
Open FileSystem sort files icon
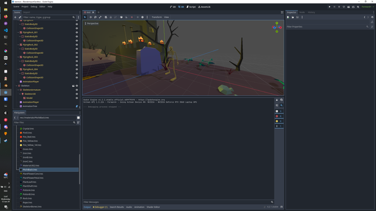coord(78,122)
